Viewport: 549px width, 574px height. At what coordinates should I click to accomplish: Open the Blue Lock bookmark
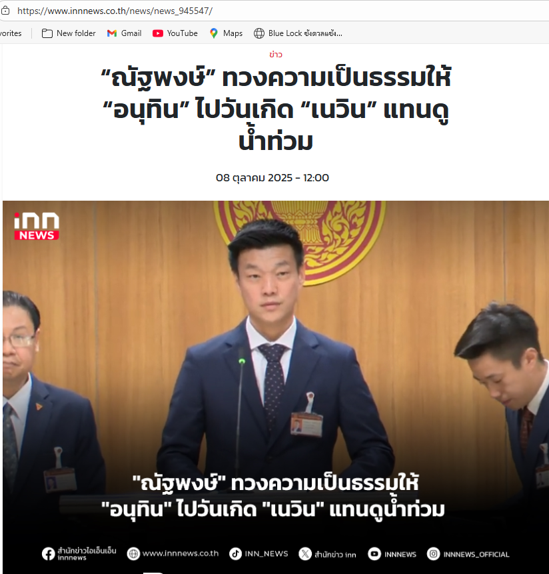(298, 33)
